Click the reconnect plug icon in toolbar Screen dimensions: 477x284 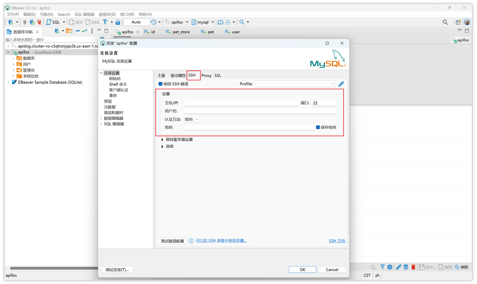pos(32,22)
